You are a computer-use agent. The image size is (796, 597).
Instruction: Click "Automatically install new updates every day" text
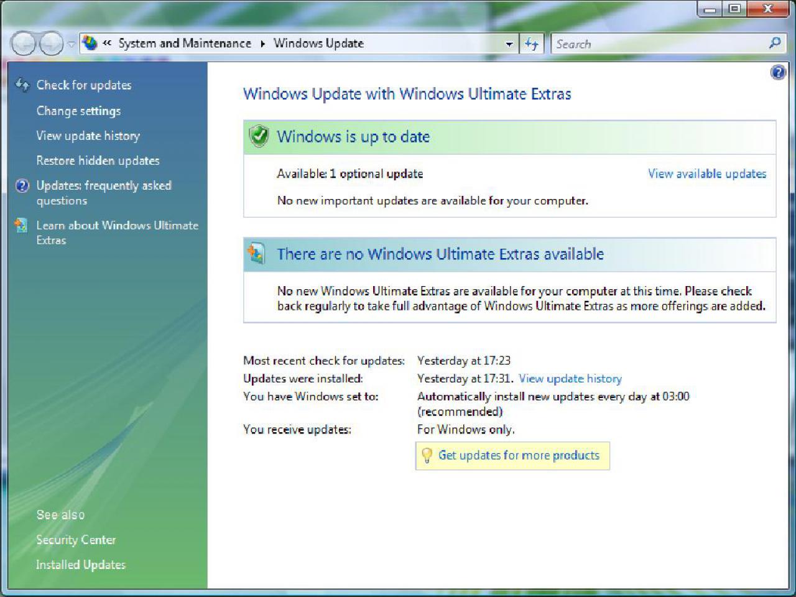(532, 397)
